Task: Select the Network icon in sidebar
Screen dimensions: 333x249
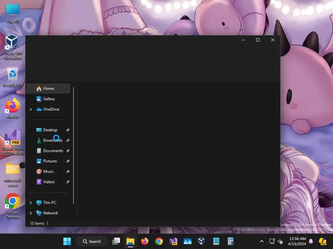Action: click(x=39, y=213)
